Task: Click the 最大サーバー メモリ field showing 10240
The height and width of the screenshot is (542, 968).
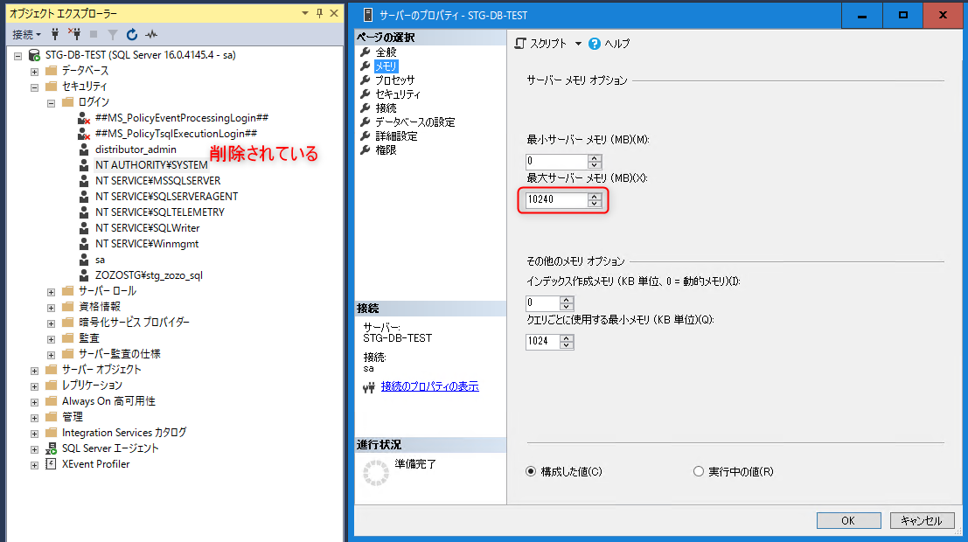Action: 556,199
